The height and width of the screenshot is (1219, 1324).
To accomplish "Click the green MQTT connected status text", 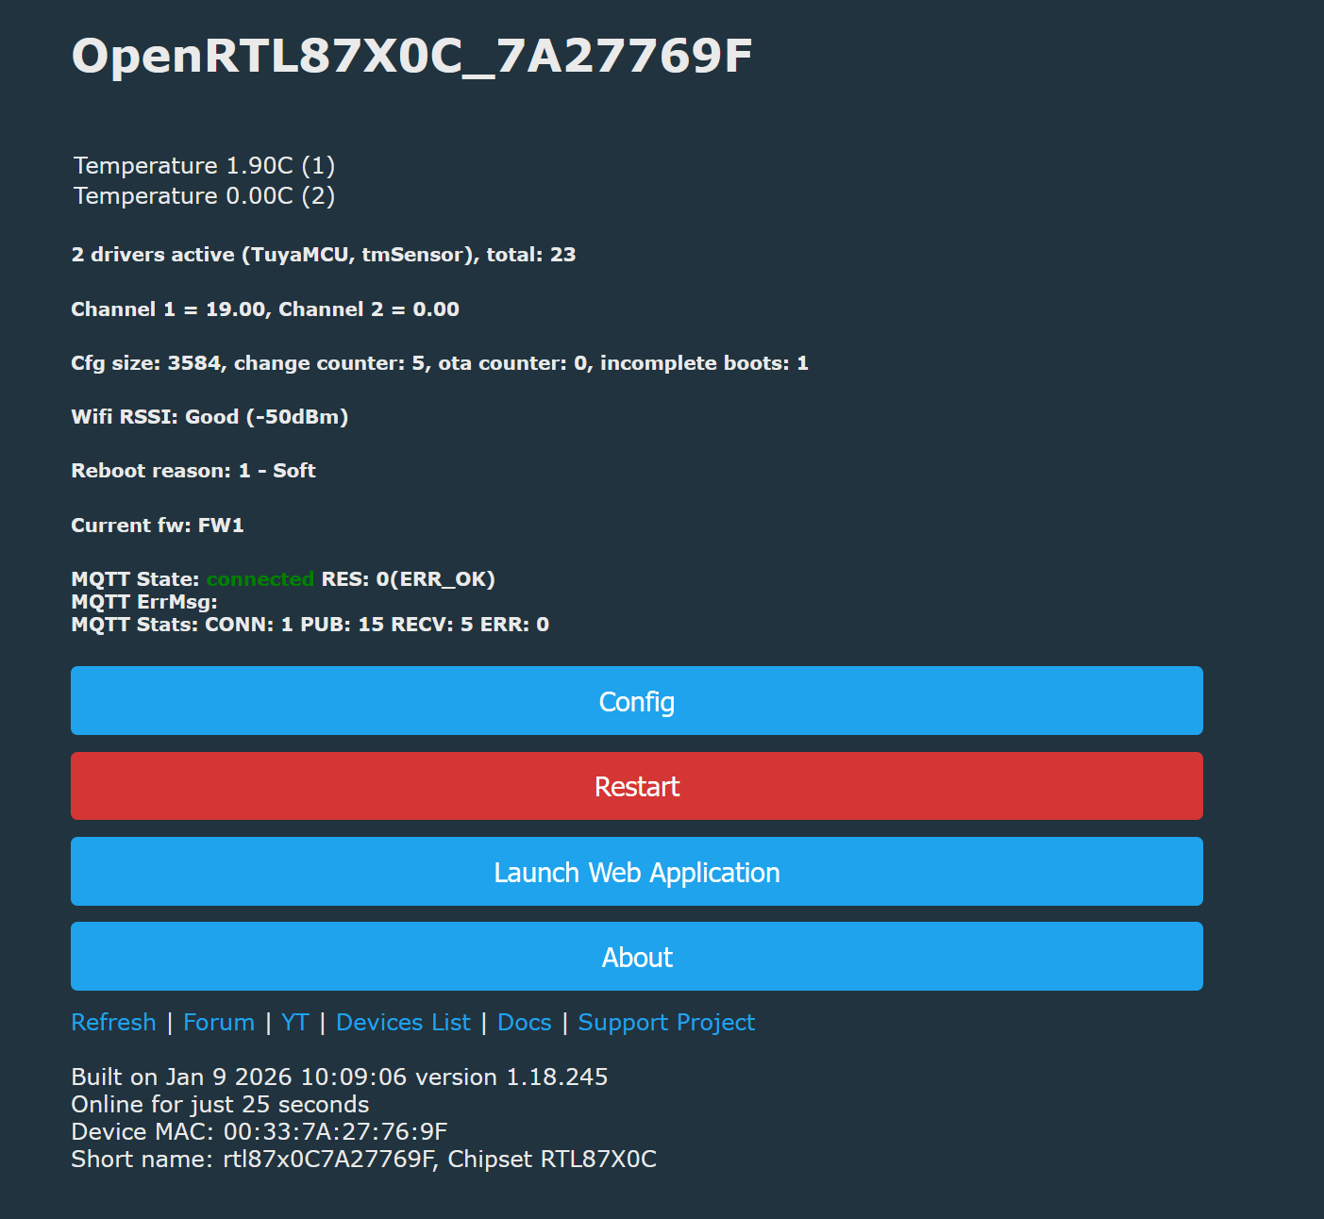I will click(x=260, y=579).
